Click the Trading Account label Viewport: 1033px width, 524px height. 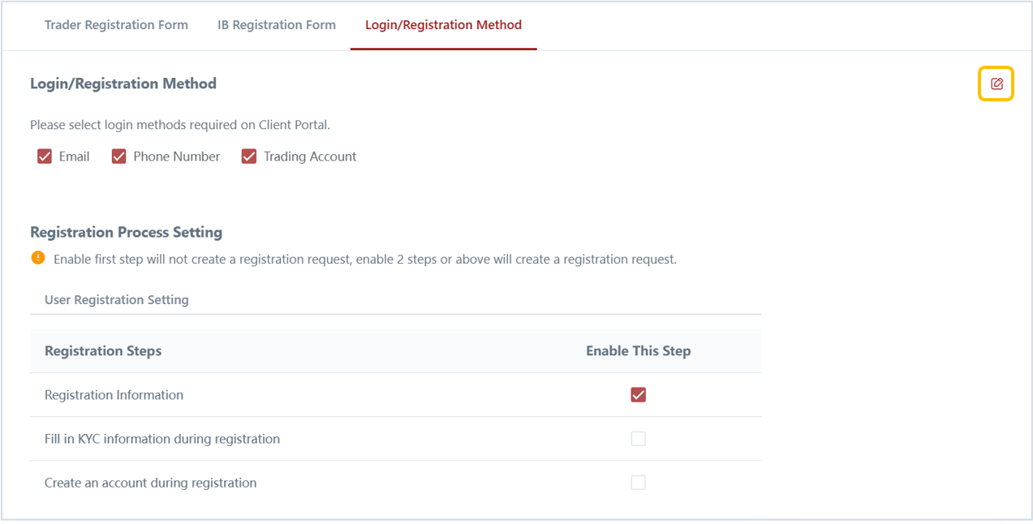tap(310, 157)
